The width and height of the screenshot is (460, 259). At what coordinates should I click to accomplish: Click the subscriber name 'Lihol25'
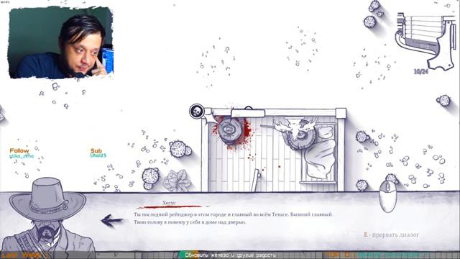point(98,155)
